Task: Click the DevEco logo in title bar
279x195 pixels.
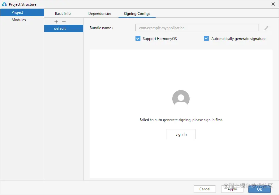Action: pyautogui.click(x=4, y=4)
